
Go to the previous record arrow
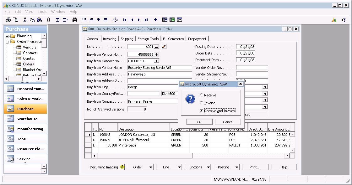(132, 20)
